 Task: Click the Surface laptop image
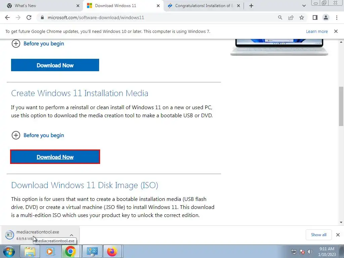(279, 47)
